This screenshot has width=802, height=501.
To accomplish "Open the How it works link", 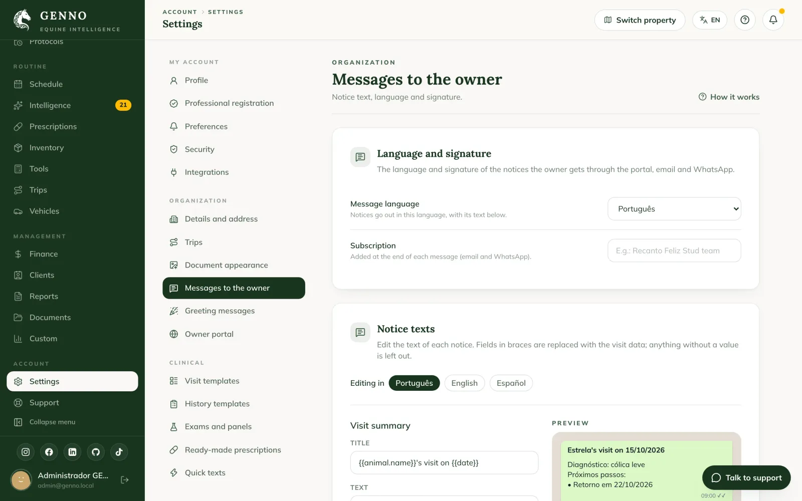I will pyautogui.click(x=729, y=97).
